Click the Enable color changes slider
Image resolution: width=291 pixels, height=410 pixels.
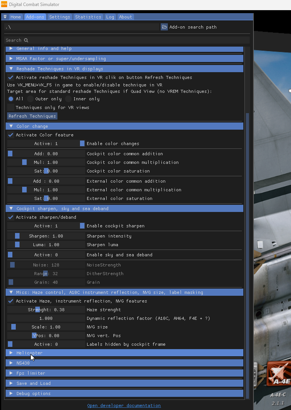tap(46, 144)
